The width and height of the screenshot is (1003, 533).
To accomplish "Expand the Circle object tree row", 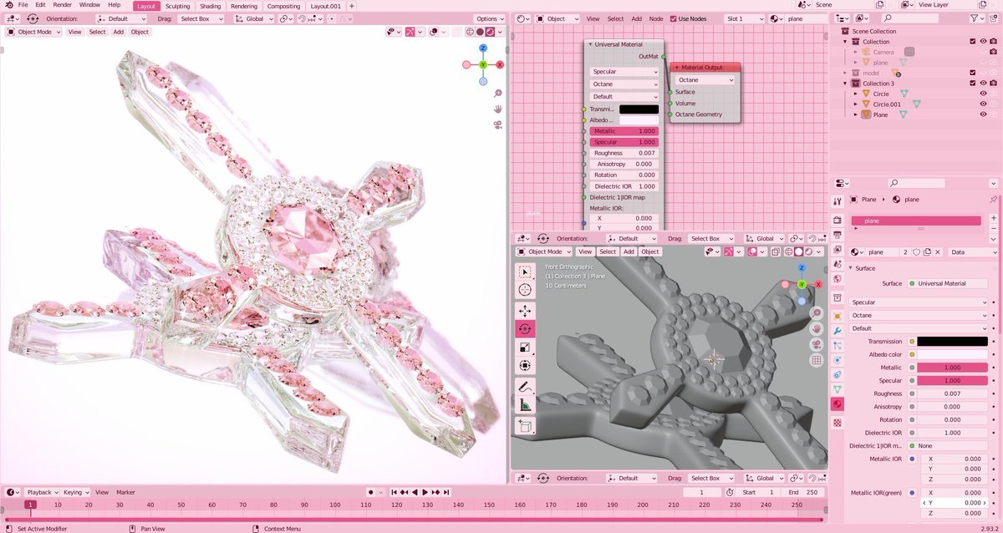I will [856, 94].
